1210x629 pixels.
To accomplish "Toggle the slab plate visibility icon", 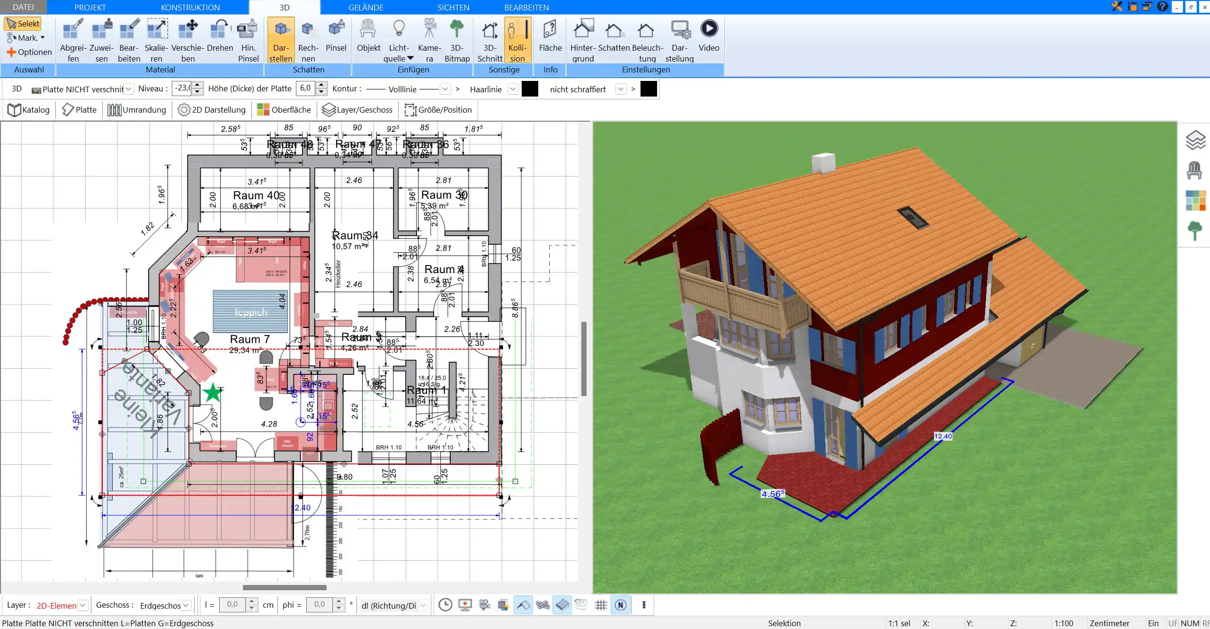I will [562, 605].
